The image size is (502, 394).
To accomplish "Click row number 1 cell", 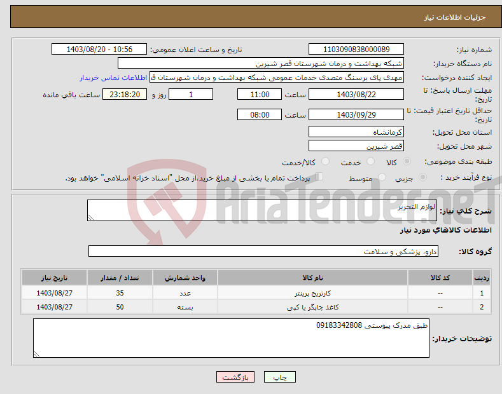I will (482, 292).
